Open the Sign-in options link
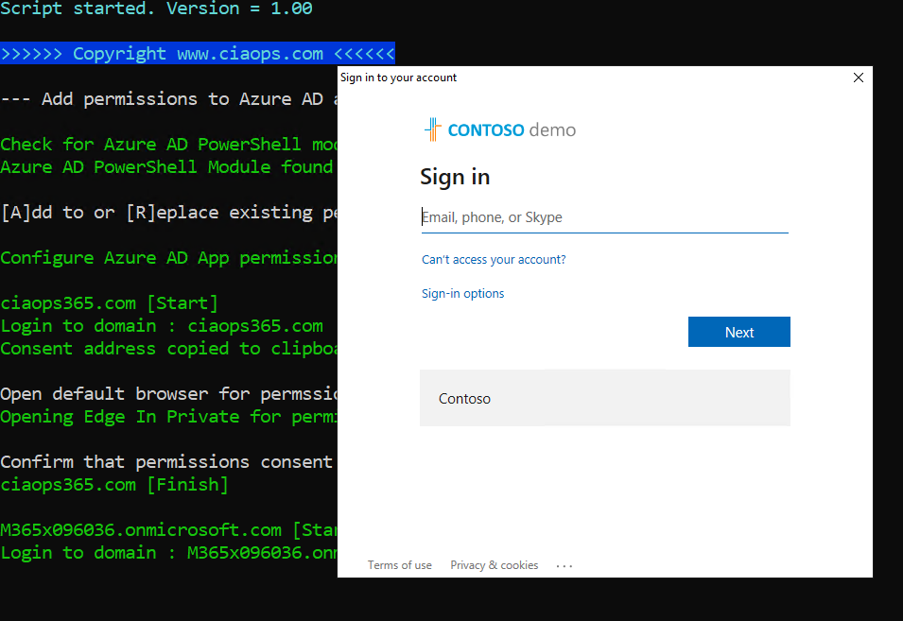 [x=462, y=294]
